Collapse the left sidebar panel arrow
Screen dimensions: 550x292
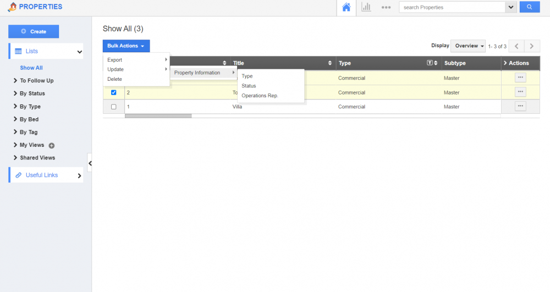90,163
